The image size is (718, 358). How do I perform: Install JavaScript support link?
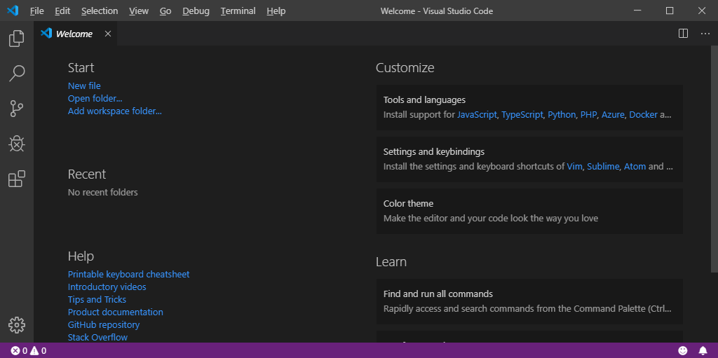point(477,114)
